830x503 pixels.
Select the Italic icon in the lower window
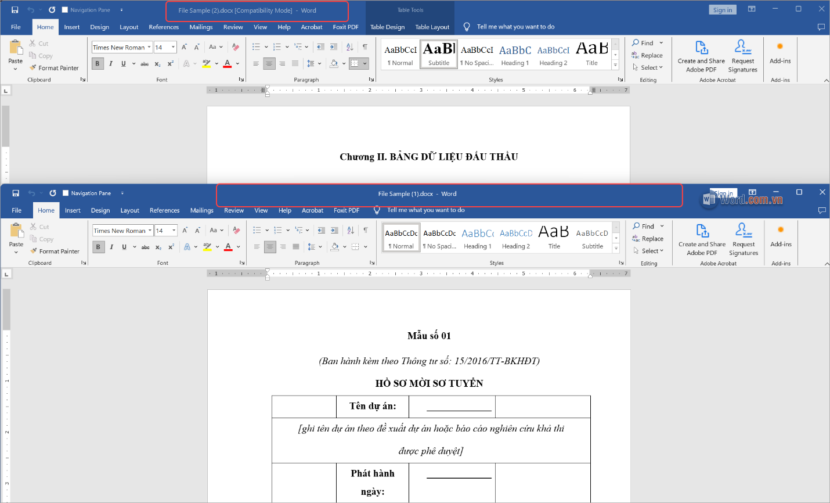[x=111, y=247]
